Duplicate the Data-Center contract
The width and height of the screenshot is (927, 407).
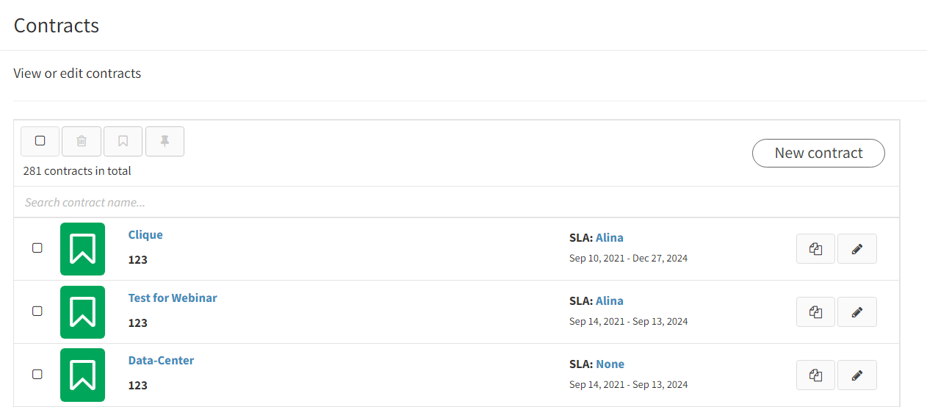coord(815,375)
